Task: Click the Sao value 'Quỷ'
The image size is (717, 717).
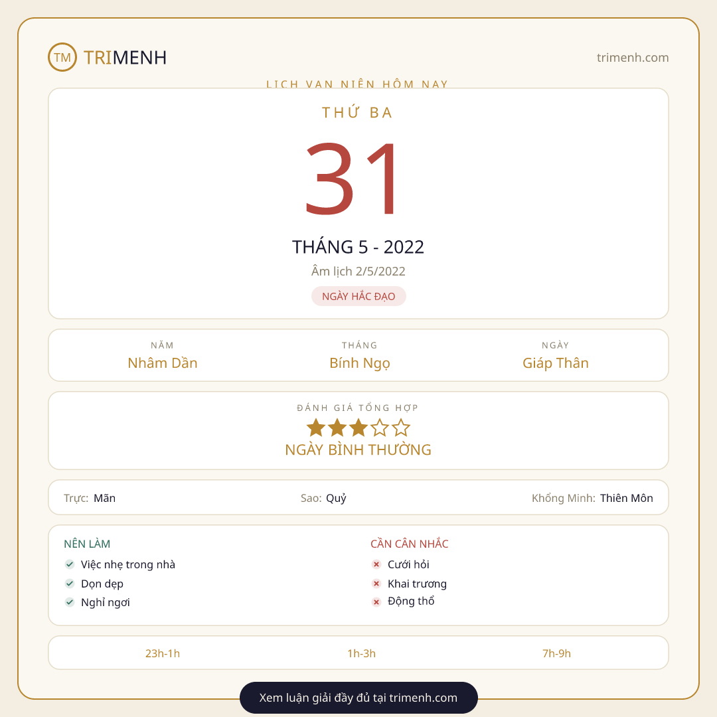Action: pos(336,498)
